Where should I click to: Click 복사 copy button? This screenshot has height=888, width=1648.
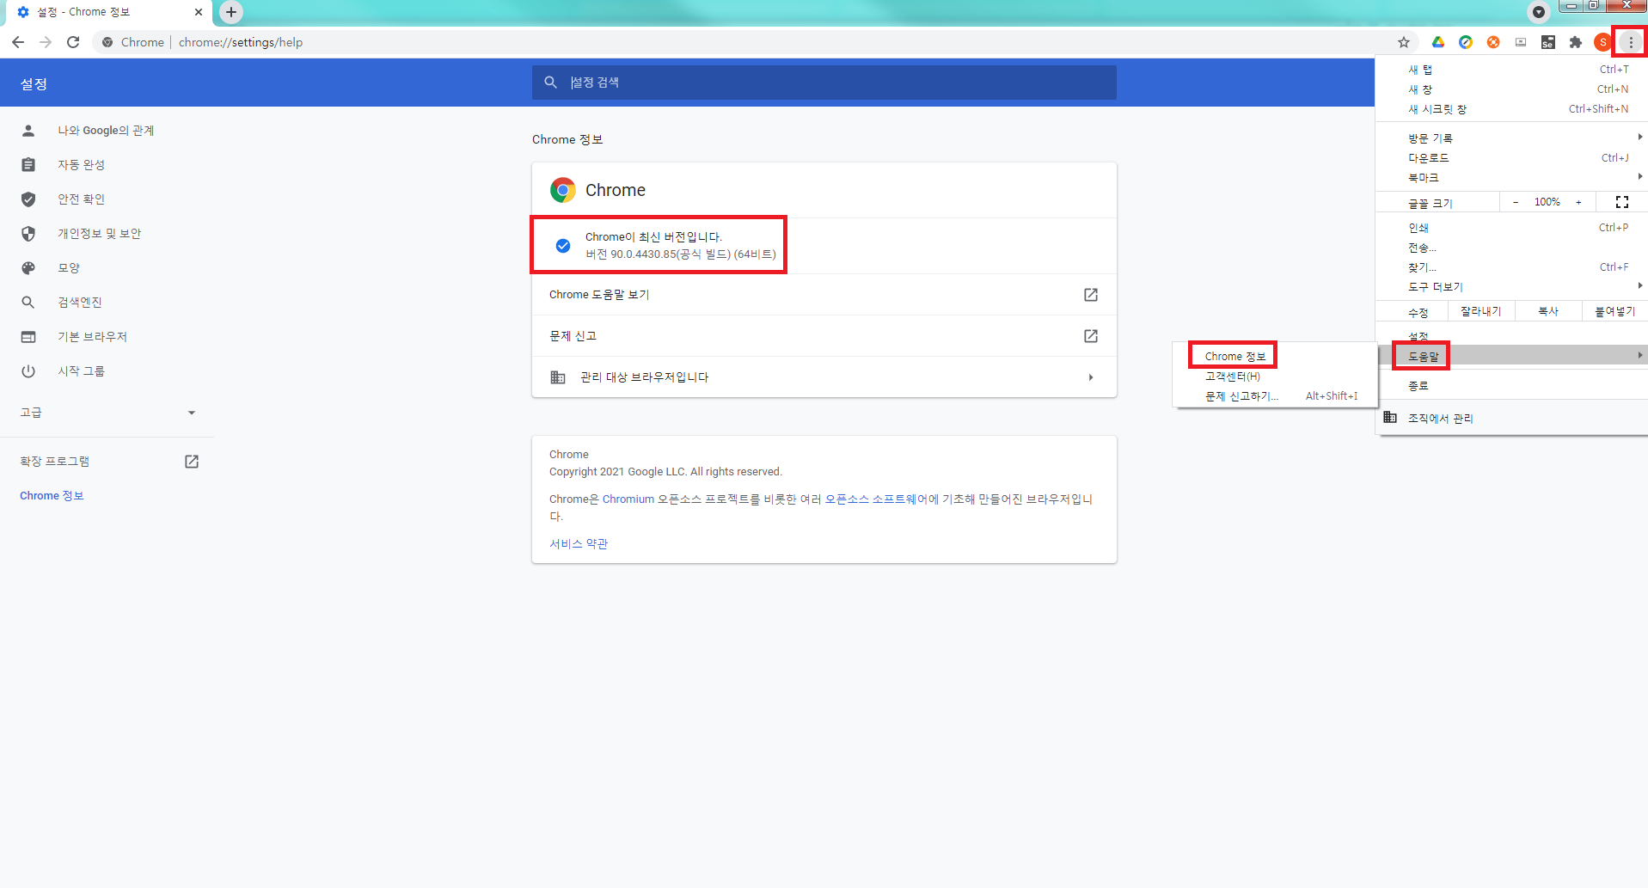tap(1547, 311)
